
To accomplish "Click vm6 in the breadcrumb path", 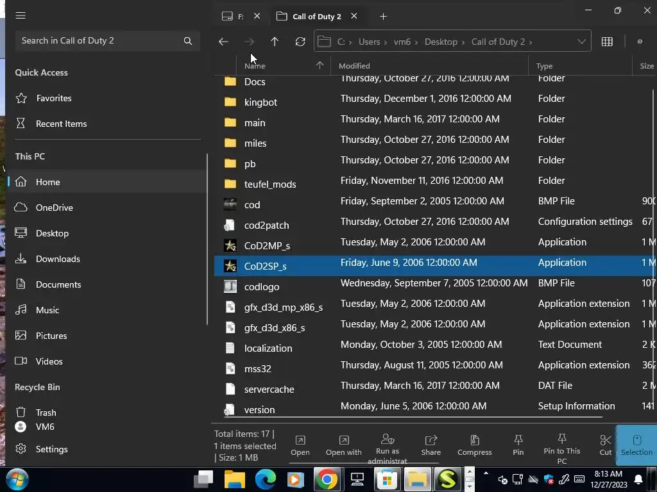I will coord(402,42).
